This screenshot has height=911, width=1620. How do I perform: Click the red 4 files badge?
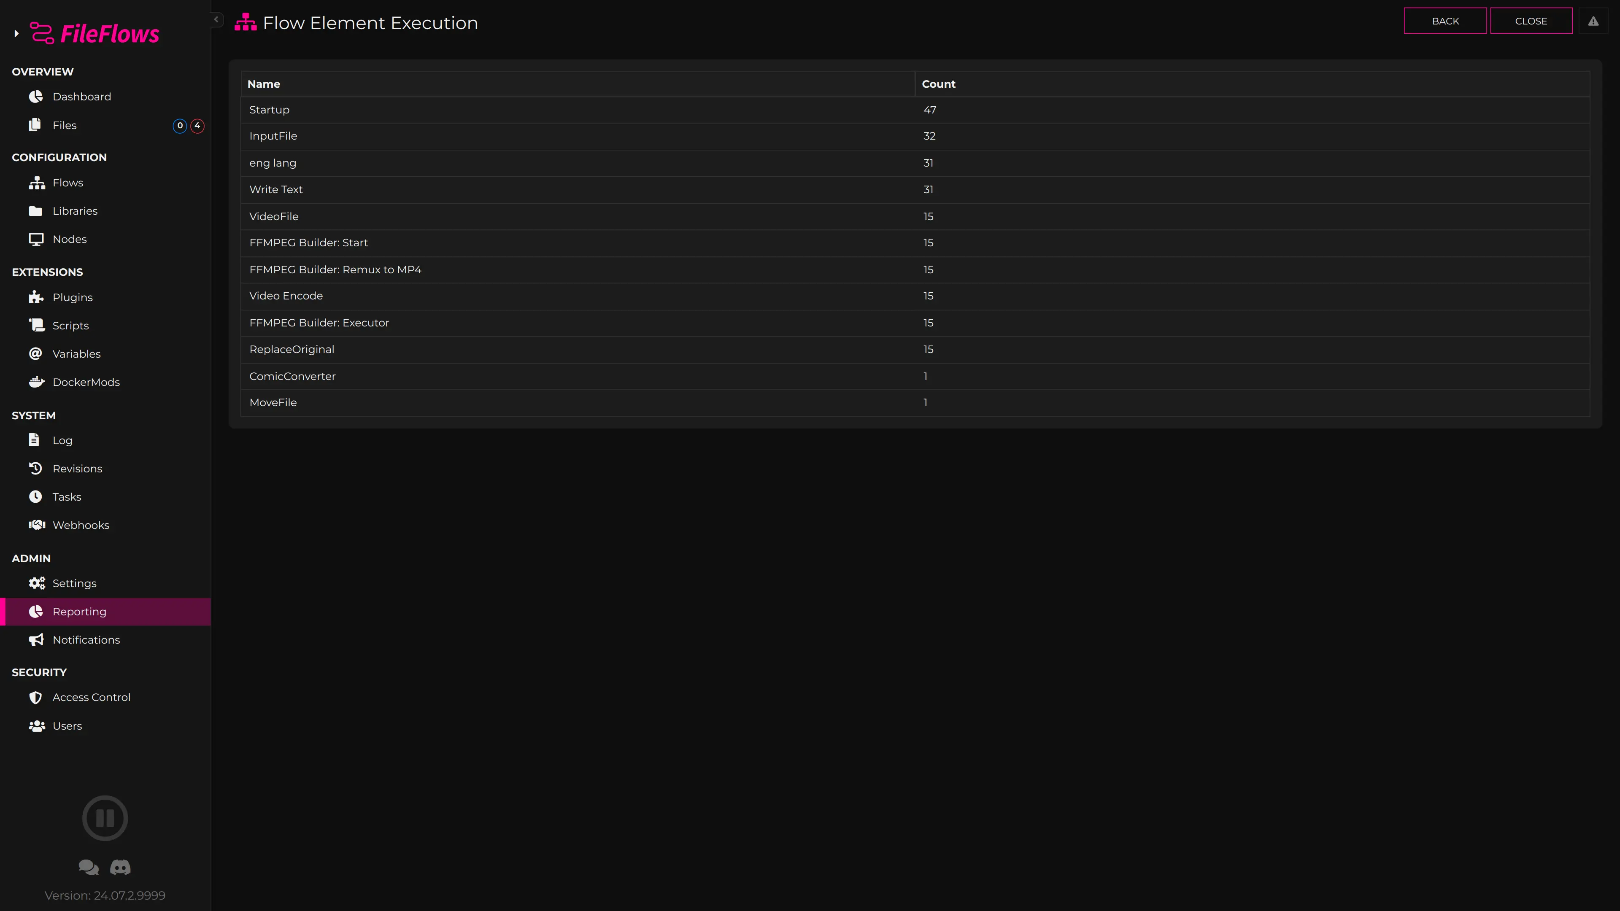coord(197,125)
